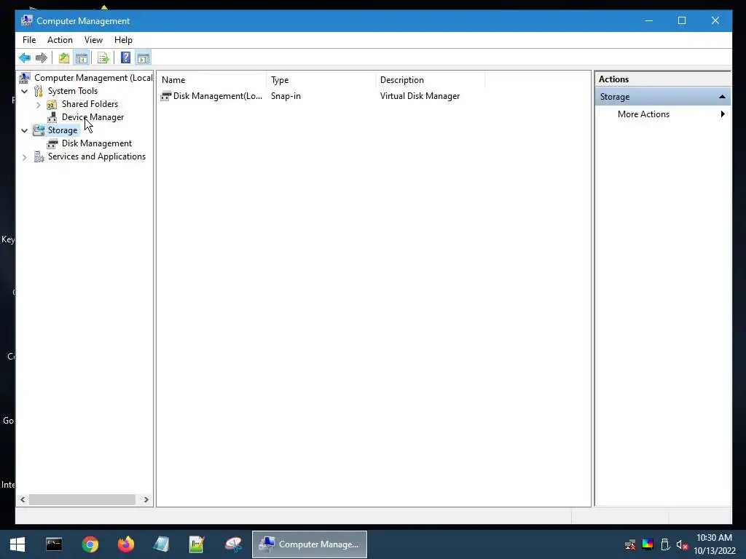Viewport: 746px width, 559px height.
Task: Select Disk Management(Lo... list entry
Action: (217, 96)
